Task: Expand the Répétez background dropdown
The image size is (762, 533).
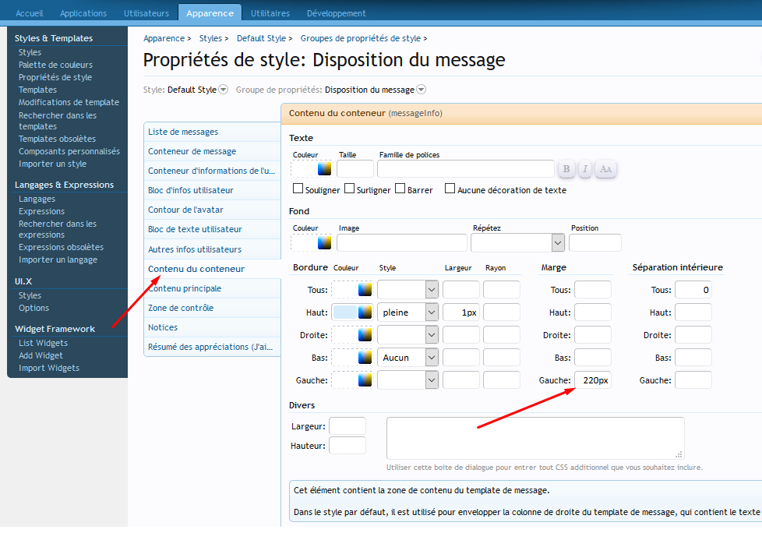Action: [x=557, y=243]
